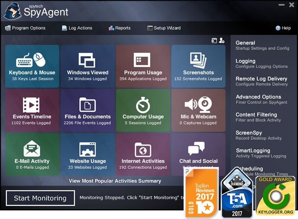The width and height of the screenshot is (298, 219).
Task: Click the TopTen Reviews 2017 gold badge
Action: [x=202, y=193]
